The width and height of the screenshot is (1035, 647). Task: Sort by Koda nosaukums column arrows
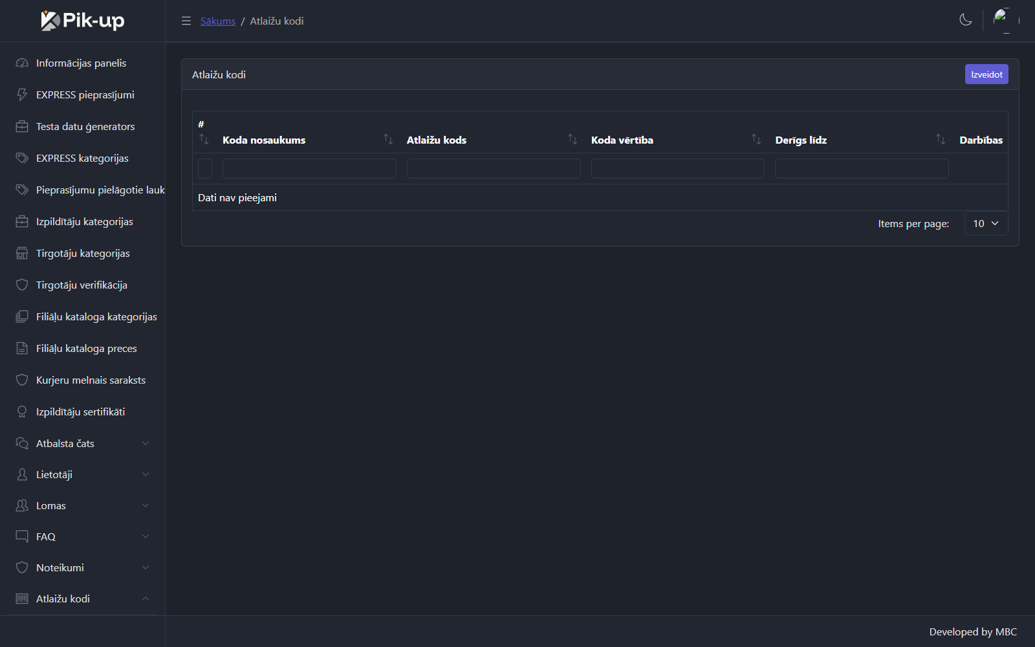pyautogui.click(x=388, y=139)
